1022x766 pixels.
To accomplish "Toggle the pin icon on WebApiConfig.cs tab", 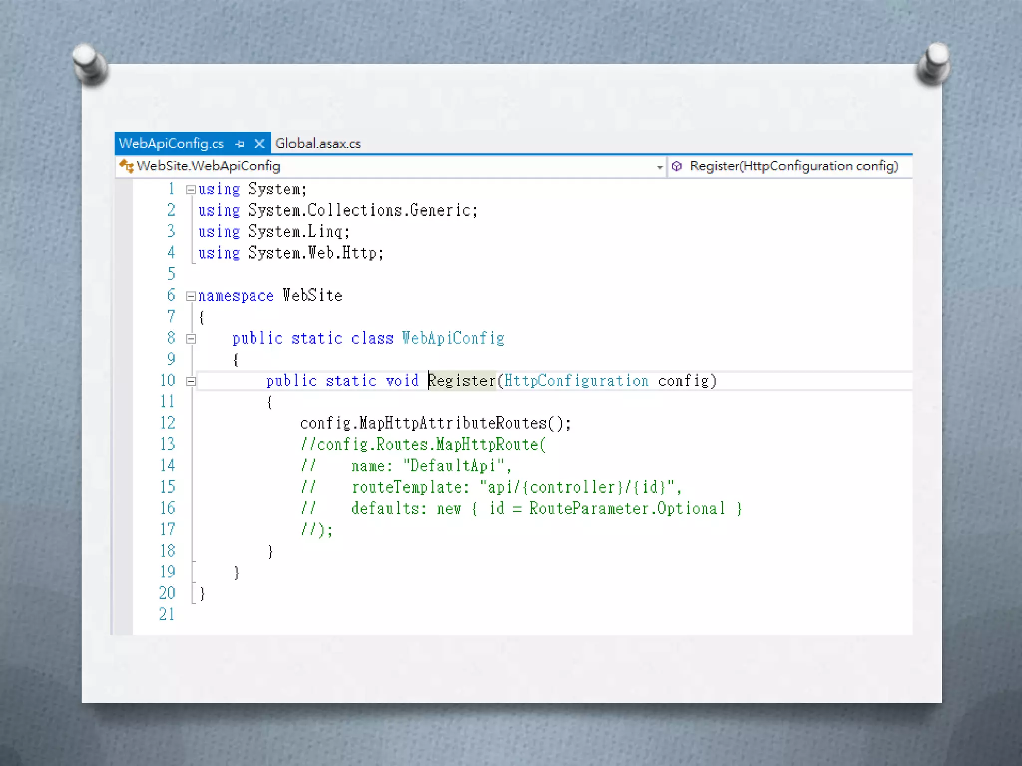I will 240,144.
